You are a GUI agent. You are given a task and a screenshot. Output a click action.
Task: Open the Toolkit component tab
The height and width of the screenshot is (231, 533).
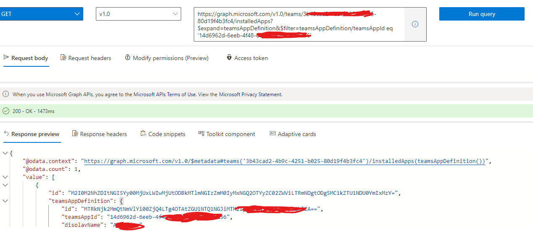pyautogui.click(x=227, y=134)
